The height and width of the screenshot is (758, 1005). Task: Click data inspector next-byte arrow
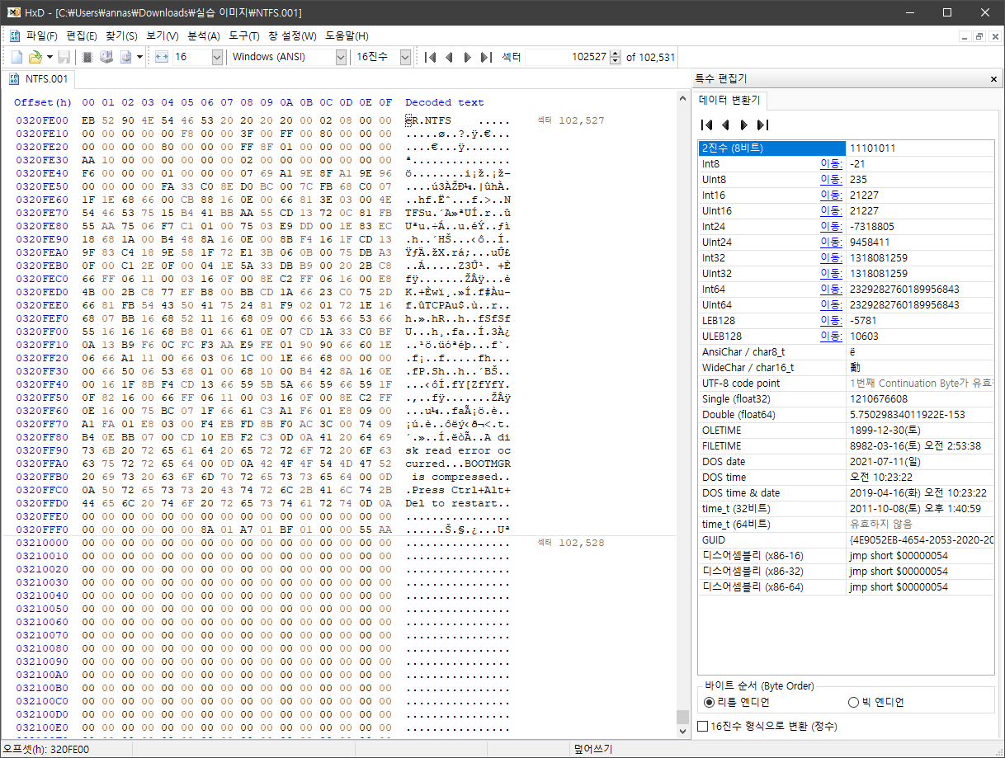pos(743,125)
